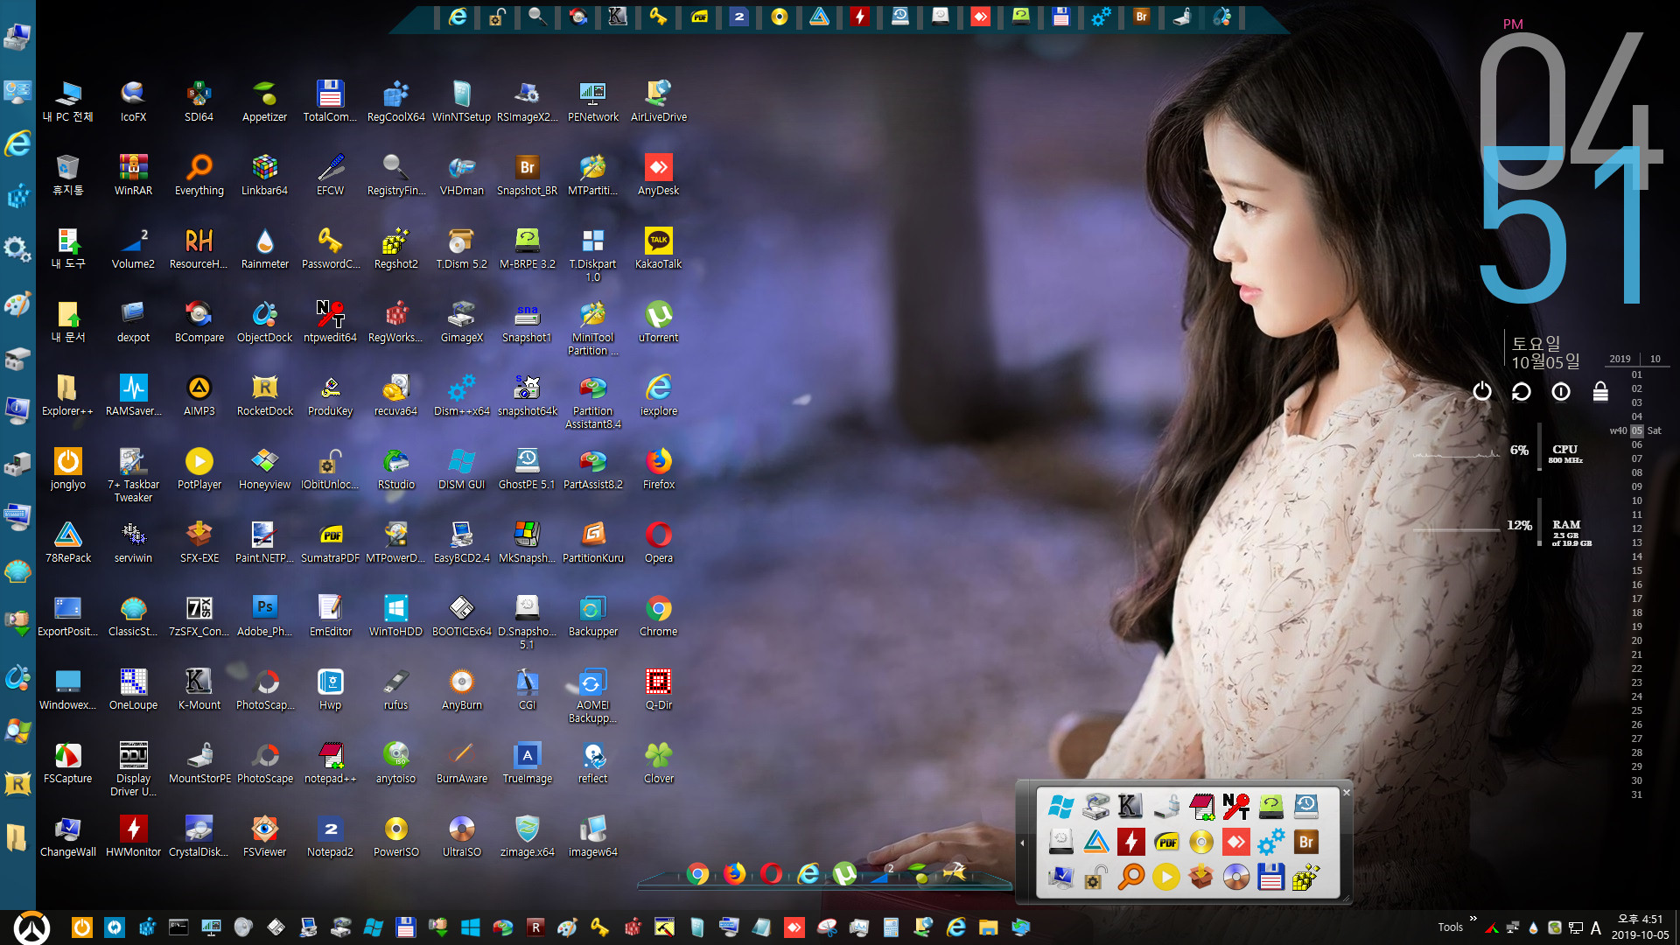The height and width of the screenshot is (945, 1680).
Task: Launch RStudio from the desktop
Action: 395,468
